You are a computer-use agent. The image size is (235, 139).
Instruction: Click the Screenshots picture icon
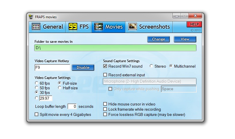[133, 27]
